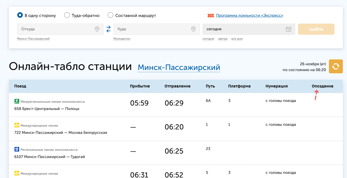Click the blue regional lines icon for train 6107
The image size is (347, 178).
17,149
